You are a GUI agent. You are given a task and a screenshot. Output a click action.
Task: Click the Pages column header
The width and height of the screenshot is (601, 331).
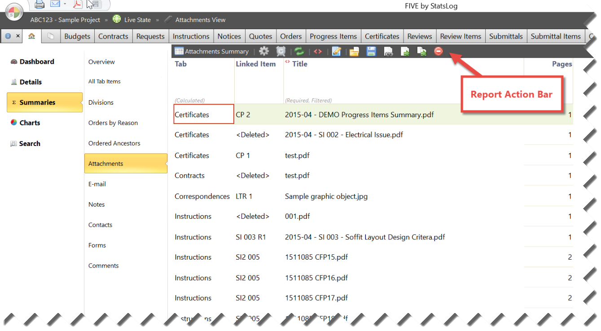click(x=562, y=64)
